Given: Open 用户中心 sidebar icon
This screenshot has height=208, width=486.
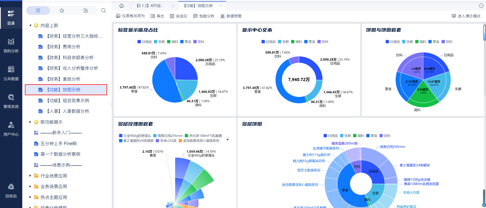Looking at the screenshot, I should click(x=11, y=129).
